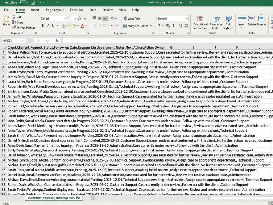
Task: Activate the Format Painter
Action: [24, 28]
